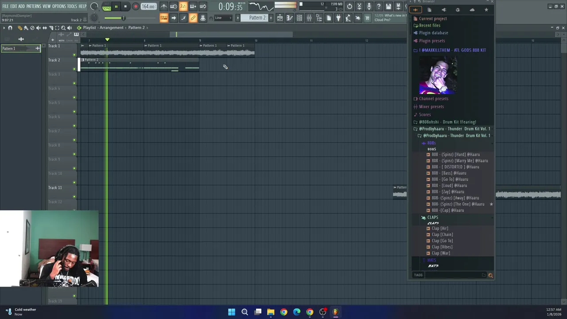Open the FILE menu

point(5,6)
